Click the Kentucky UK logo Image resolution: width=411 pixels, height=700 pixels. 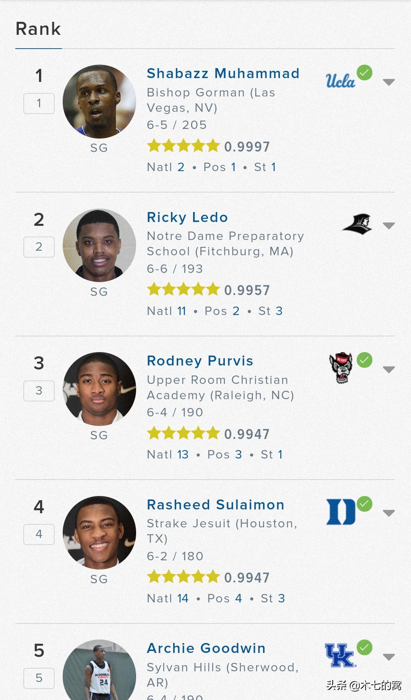point(340,655)
